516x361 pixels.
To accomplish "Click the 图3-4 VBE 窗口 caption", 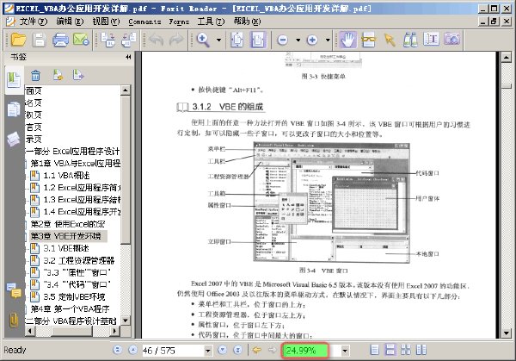I will (x=323, y=271).
